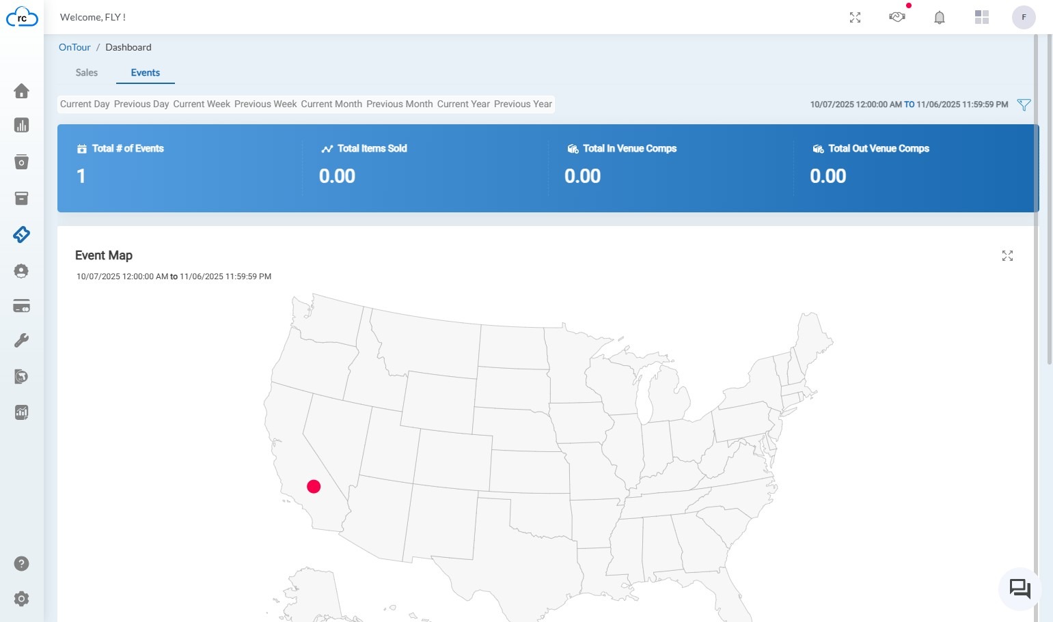Viewport: 1053px width, 622px height.
Task: Click the Welcome, FLY ! greeting
Action: tap(93, 17)
